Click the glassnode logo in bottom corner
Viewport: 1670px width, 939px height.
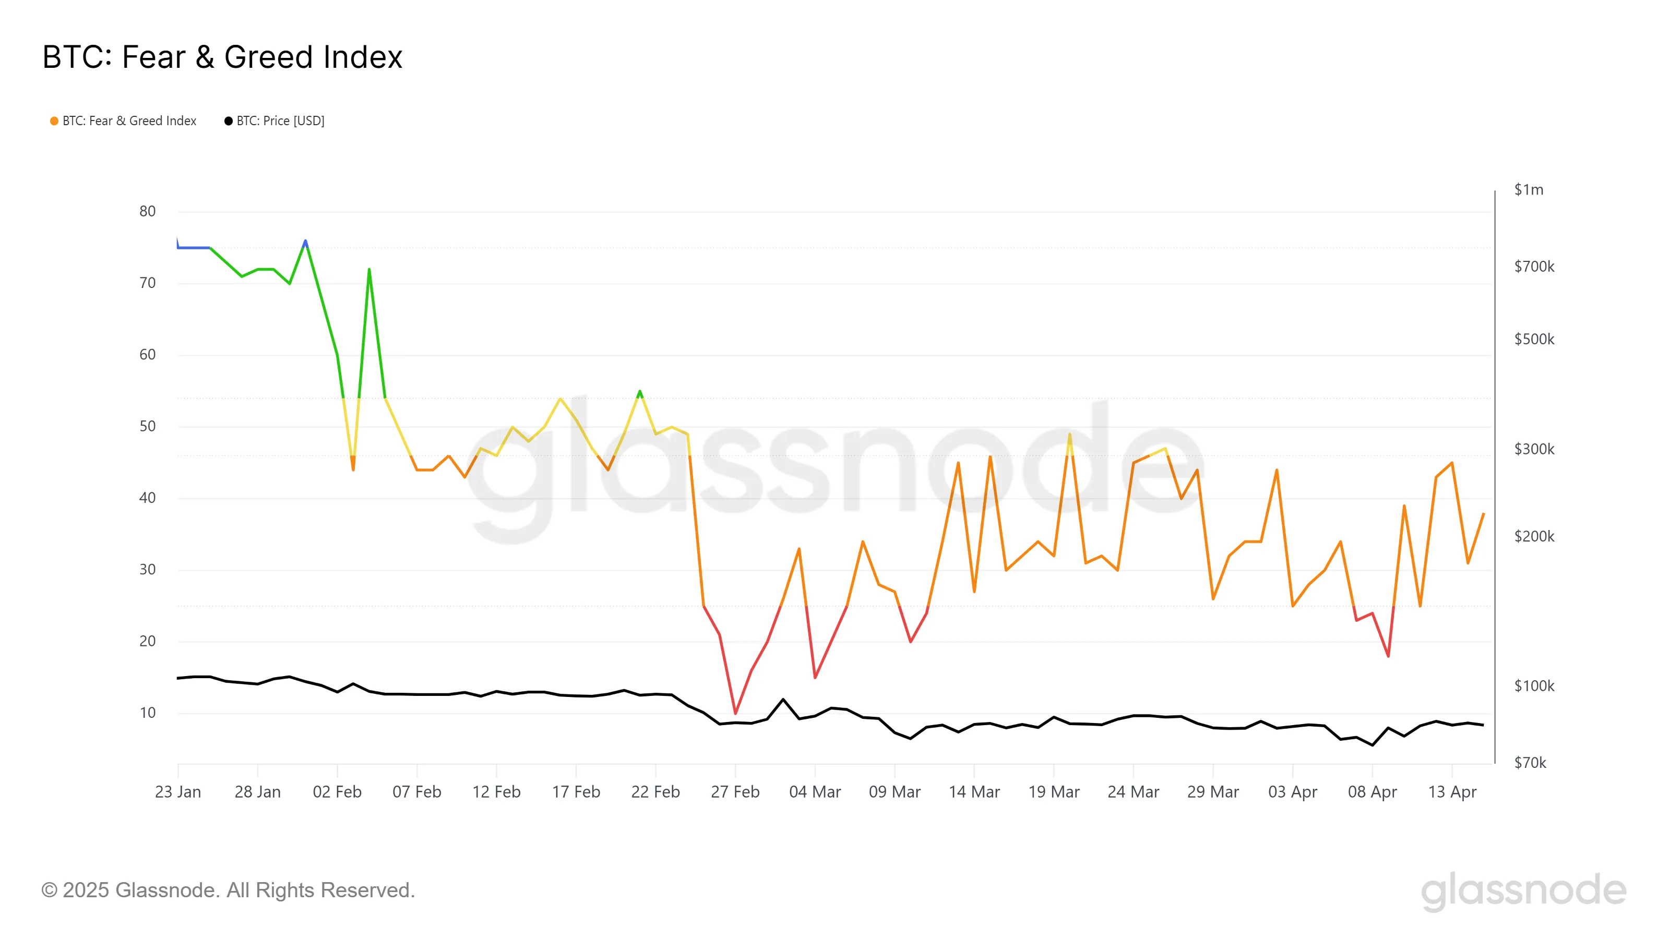click(1523, 891)
